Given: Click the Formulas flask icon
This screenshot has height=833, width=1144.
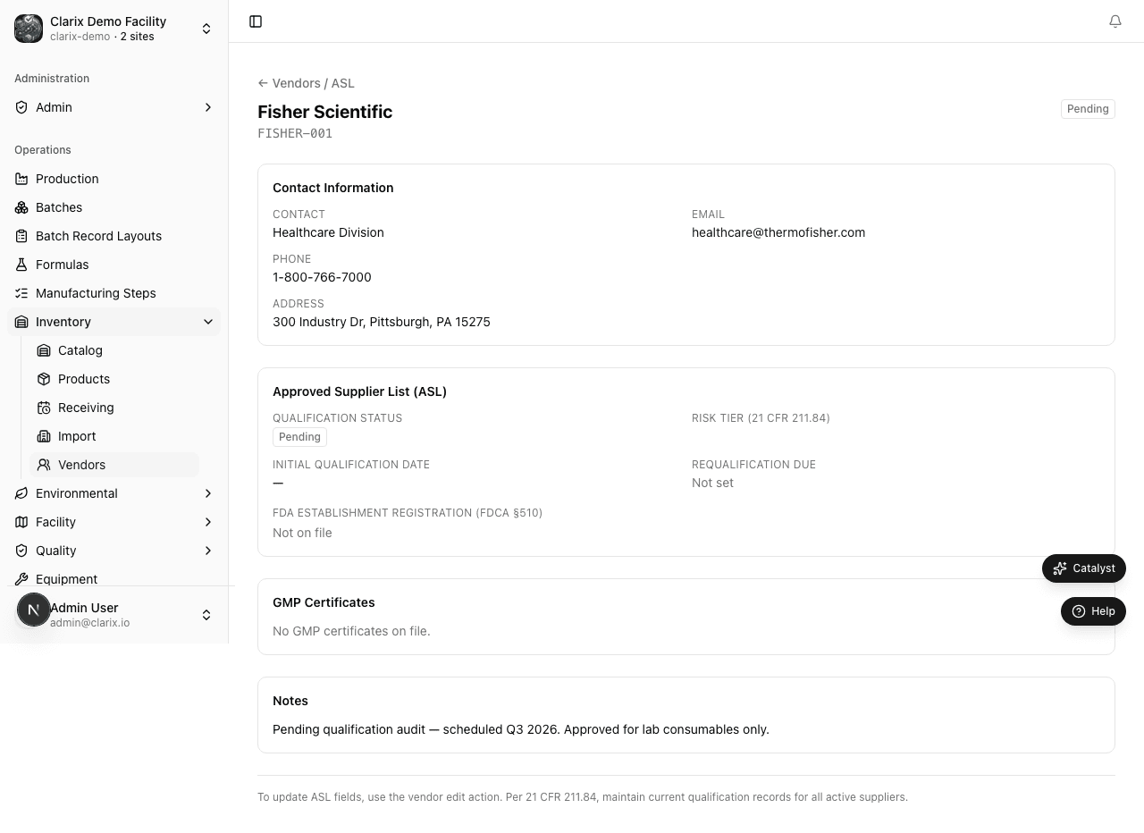Looking at the screenshot, I should tap(21, 265).
